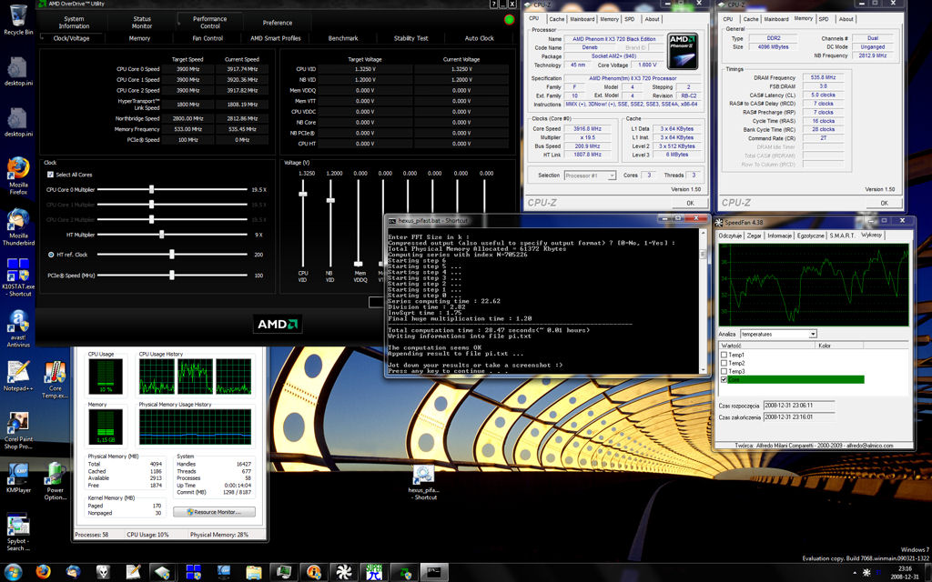
Task: Switch to Super Pi in the taskbar
Action: click(374, 572)
